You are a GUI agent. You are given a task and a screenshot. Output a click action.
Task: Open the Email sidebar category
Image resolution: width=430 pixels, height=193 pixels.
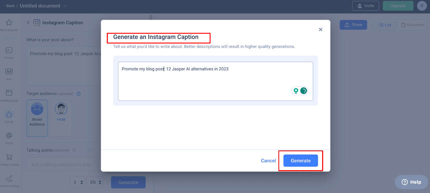(9, 138)
